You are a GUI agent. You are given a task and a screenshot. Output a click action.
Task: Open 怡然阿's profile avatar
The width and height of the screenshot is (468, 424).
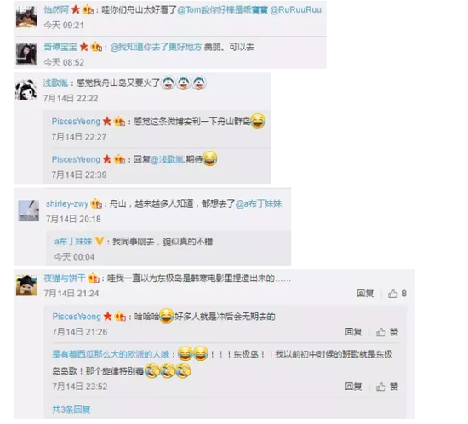coord(26,17)
